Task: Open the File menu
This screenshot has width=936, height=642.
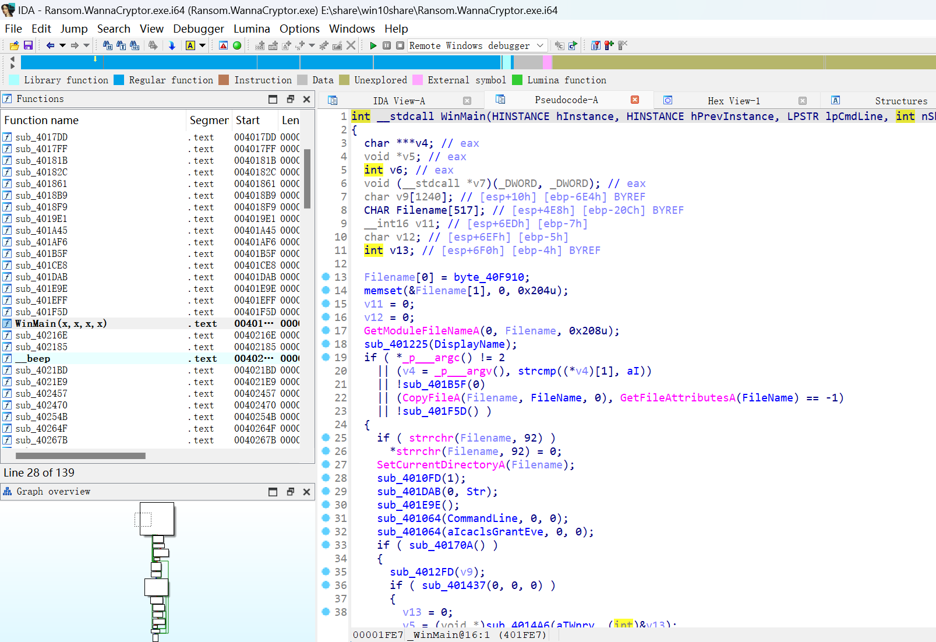Action: click(x=13, y=29)
